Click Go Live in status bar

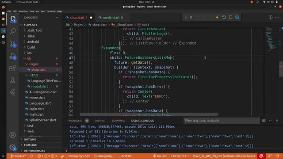tap(160, 156)
